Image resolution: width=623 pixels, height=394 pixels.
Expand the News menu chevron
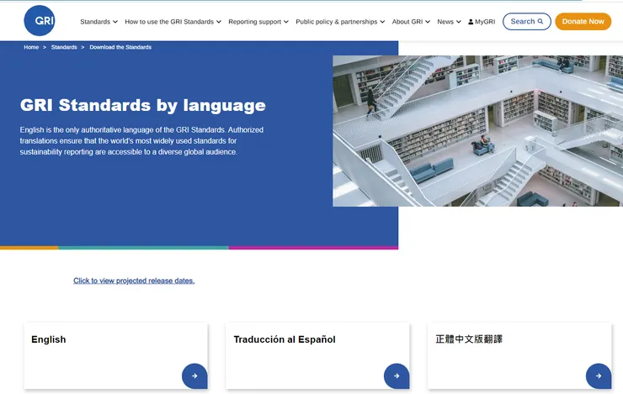pyautogui.click(x=459, y=22)
